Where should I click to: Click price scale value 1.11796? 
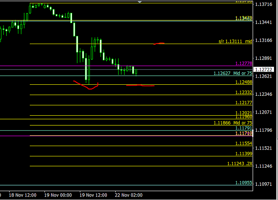[263, 130]
